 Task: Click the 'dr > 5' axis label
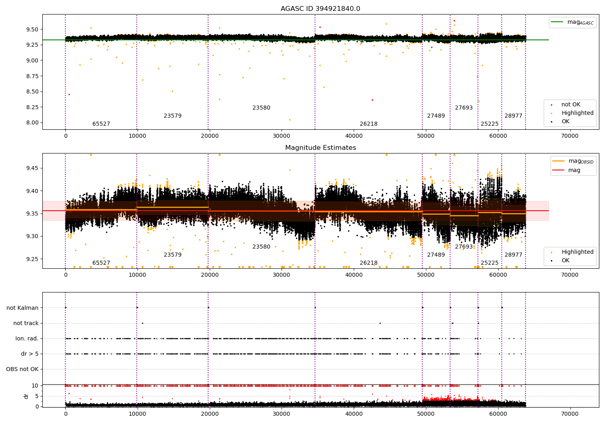[30, 354]
